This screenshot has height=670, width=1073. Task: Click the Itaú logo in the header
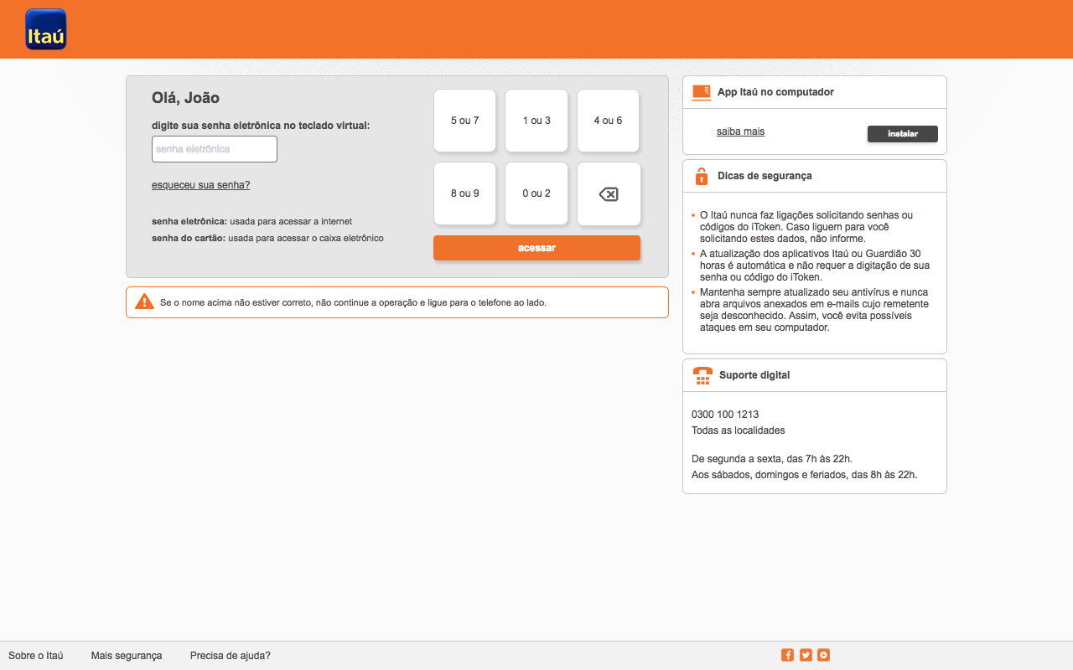45,29
